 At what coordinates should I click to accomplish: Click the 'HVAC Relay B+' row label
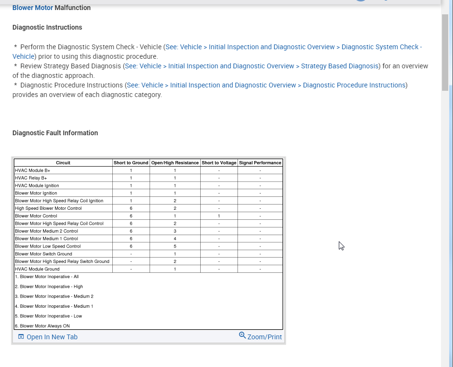point(31,178)
